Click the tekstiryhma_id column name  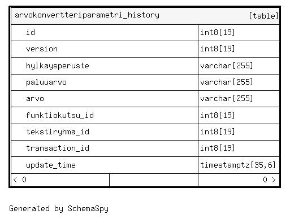point(58,132)
